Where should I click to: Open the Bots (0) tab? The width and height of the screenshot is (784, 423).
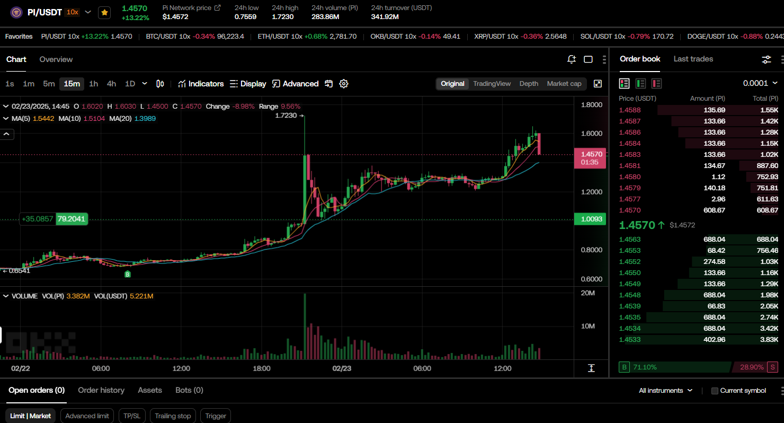pyautogui.click(x=189, y=390)
